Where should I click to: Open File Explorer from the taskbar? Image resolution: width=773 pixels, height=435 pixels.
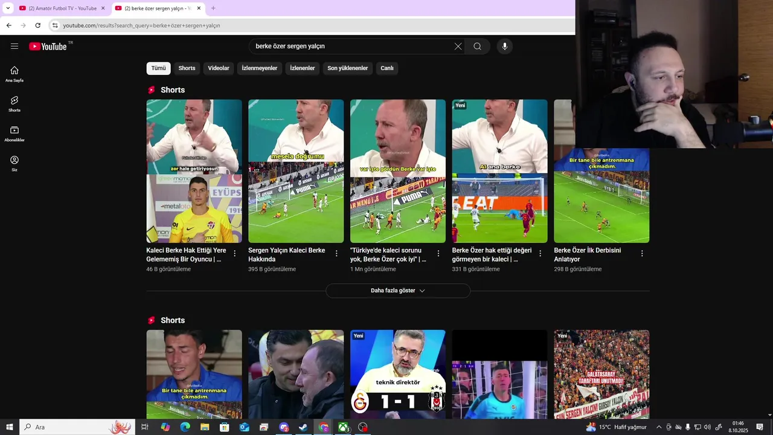205,427
